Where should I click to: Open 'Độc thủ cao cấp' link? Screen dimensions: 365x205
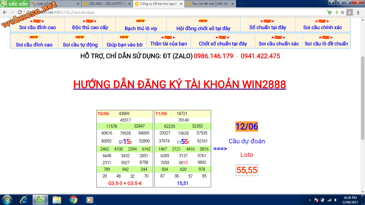pyautogui.click(x=90, y=27)
